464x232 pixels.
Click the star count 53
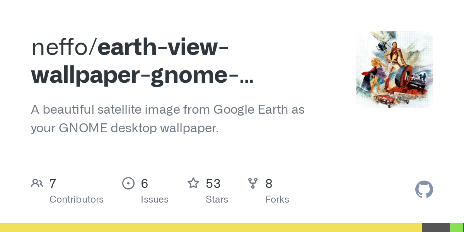(213, 183)
